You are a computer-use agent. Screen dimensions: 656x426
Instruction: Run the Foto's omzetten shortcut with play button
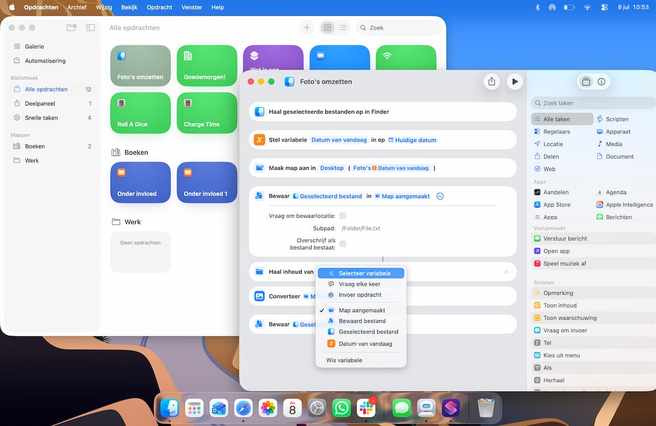click(514, 81)
